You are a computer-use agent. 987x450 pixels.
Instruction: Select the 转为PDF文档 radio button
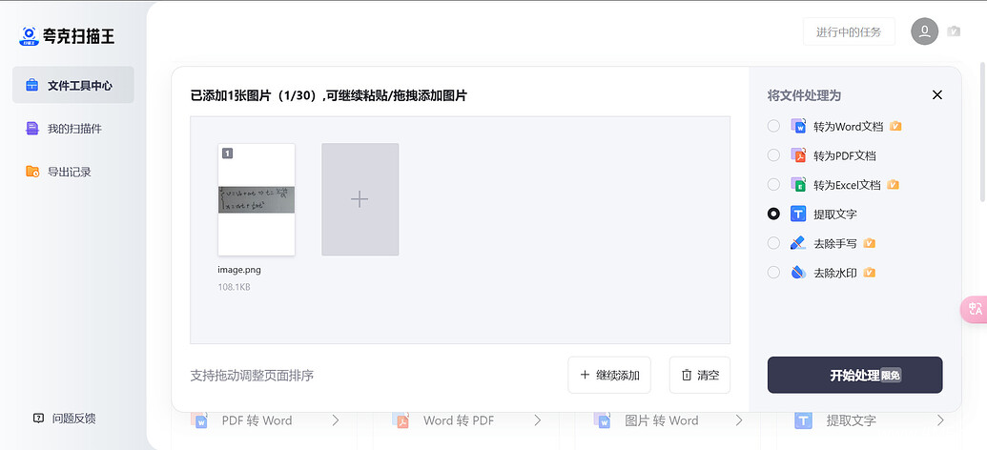pyautogui.click(x=773, y=155)
